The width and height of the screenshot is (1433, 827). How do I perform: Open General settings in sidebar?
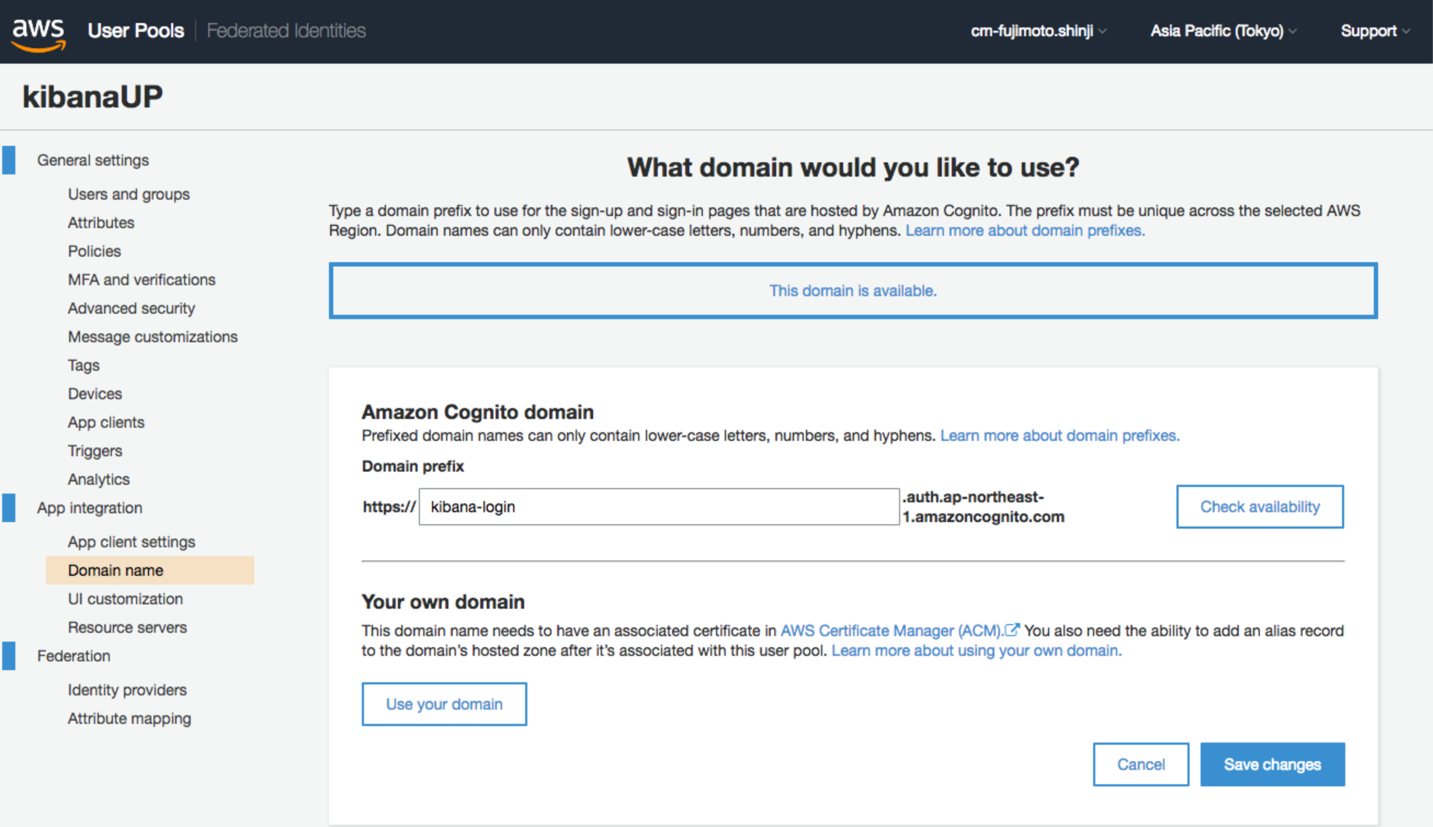point(93,160)
